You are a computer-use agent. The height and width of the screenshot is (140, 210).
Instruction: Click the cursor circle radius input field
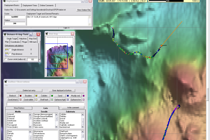point(33,59)
